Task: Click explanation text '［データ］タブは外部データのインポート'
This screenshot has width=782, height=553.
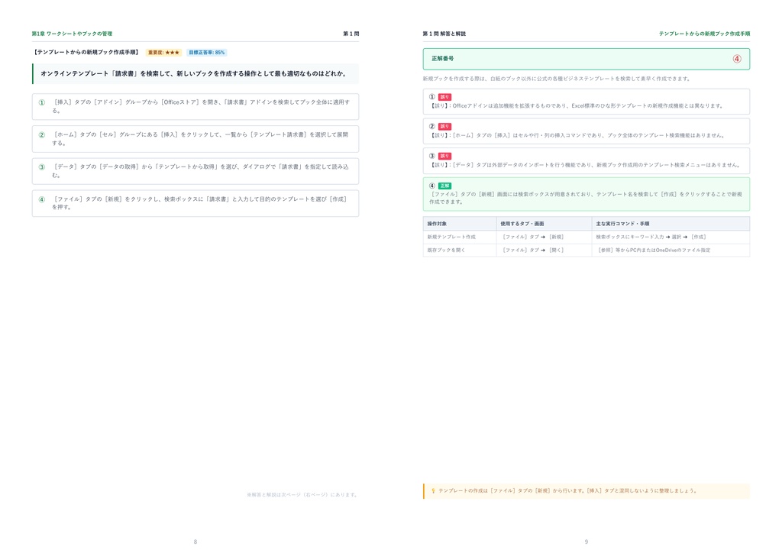Action: point(585,164)
